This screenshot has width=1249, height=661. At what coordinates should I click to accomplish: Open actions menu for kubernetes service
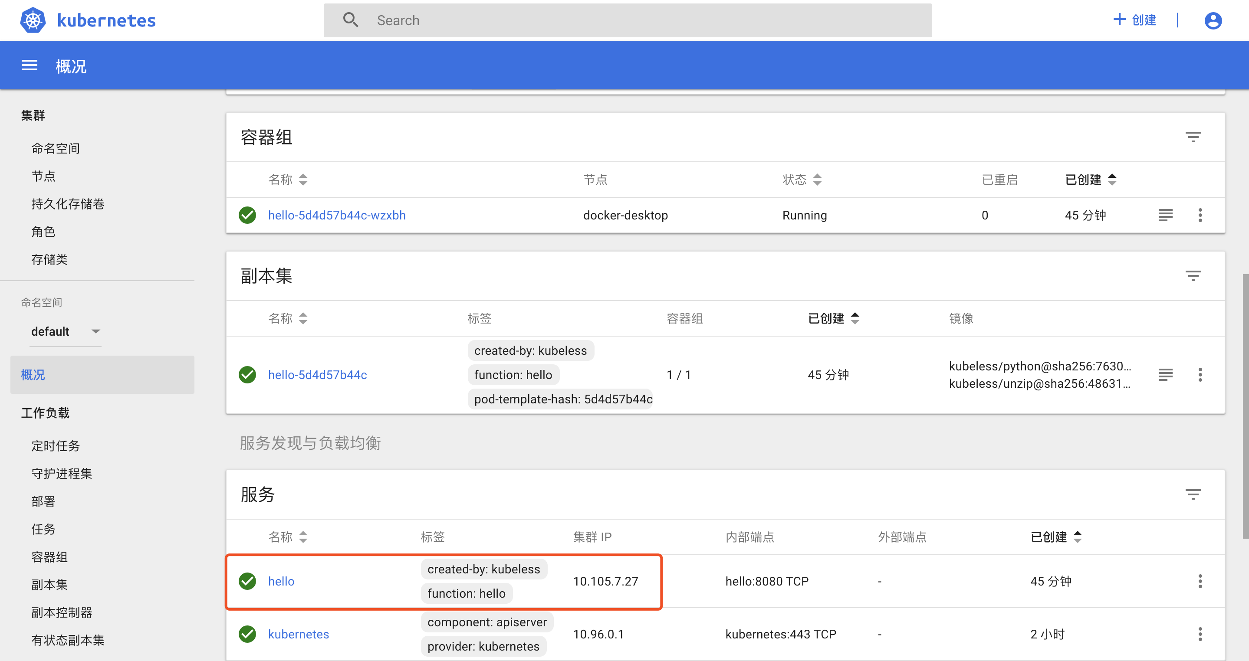click(1200, 634)
